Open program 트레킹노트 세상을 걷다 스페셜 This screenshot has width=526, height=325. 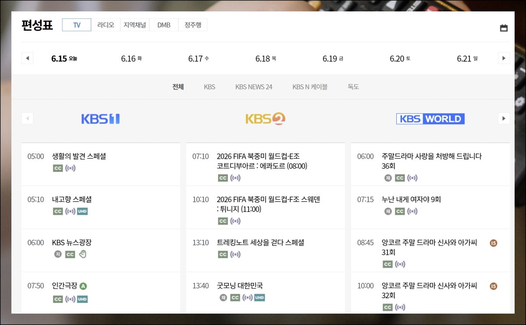[x=260, y=242]
